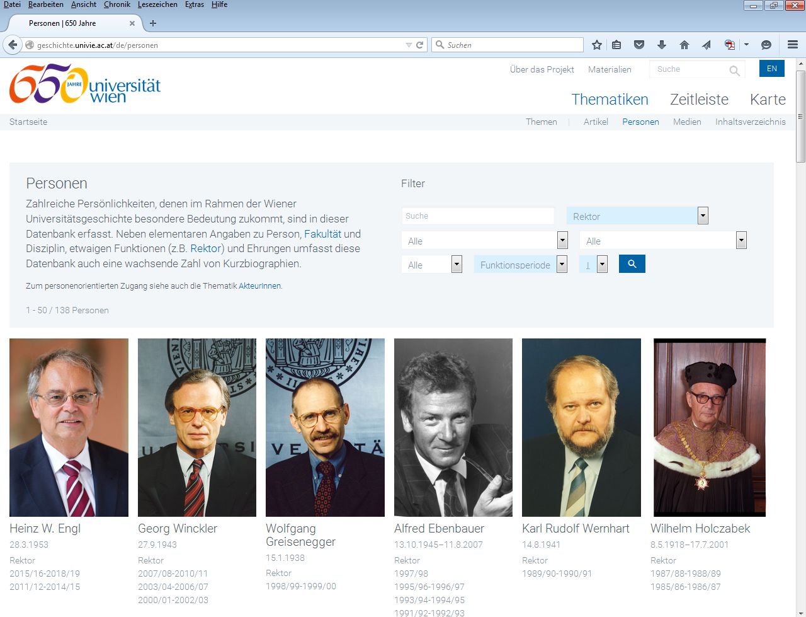Open a new tab with the plus icon
Viewport: 806px width, 617px height.
[x=153, y=23]
